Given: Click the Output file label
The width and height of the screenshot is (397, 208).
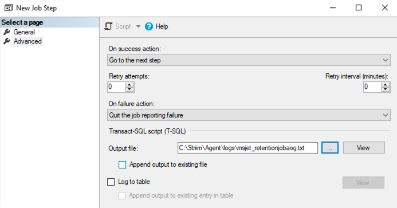Looking at the screenshot, I should [123, 148].
